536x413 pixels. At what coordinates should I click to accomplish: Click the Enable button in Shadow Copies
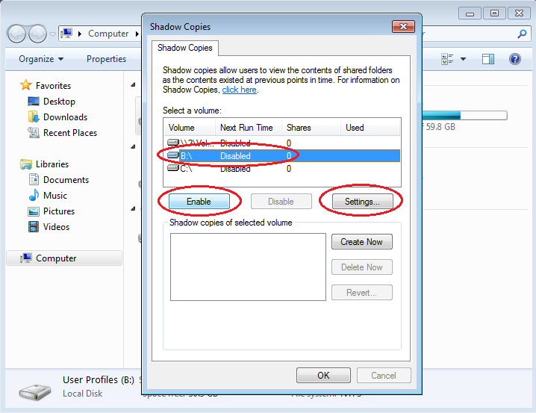click(x=199, y=202)
